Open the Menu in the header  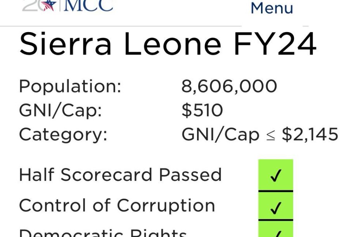click(272, 8)
